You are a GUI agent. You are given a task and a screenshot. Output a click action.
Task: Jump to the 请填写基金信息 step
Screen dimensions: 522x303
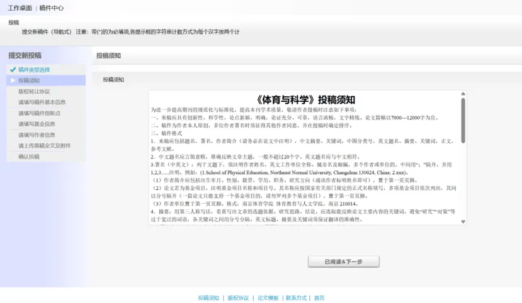37,124
